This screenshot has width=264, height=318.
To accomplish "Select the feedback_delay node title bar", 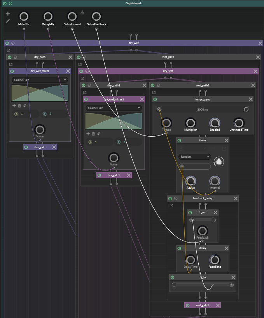I will pos(203,198).
